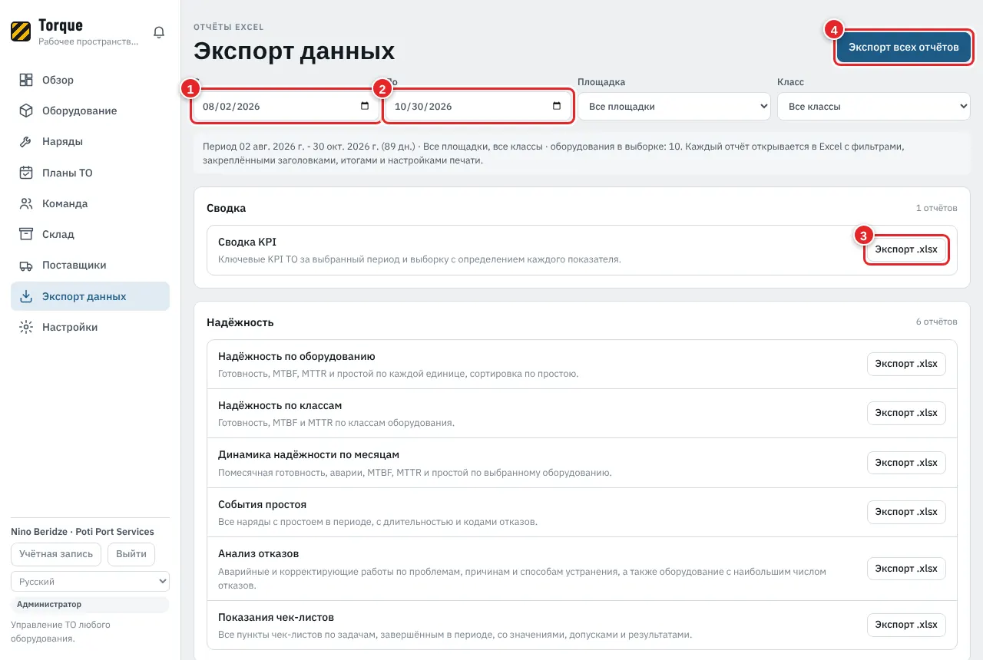Screen dimensions: 983x660
Task: Export Динамика надёжности по месяцам report
Action: [x=906, y=463]
